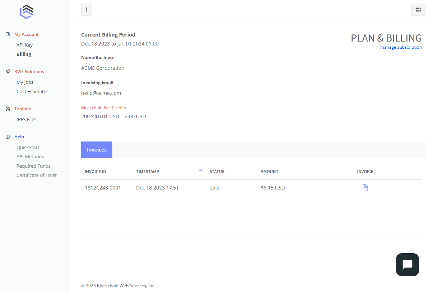Open the chat support bubble
Viewport: 433px width, 293px height.
click(x=407, y=265)
